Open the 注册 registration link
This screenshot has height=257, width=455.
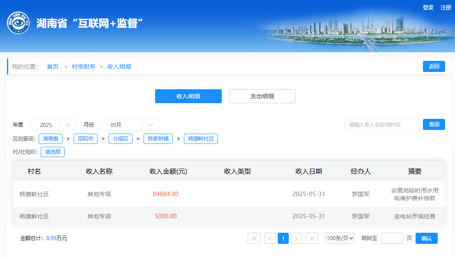click(446, 7)
